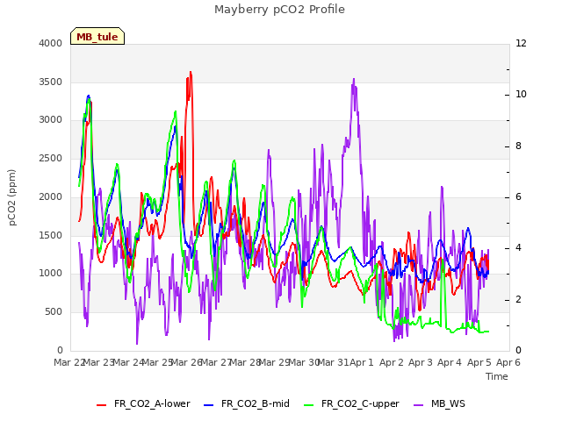
Task: Click the 10 right-axis tick label
Action: click(x=521, y=94)
